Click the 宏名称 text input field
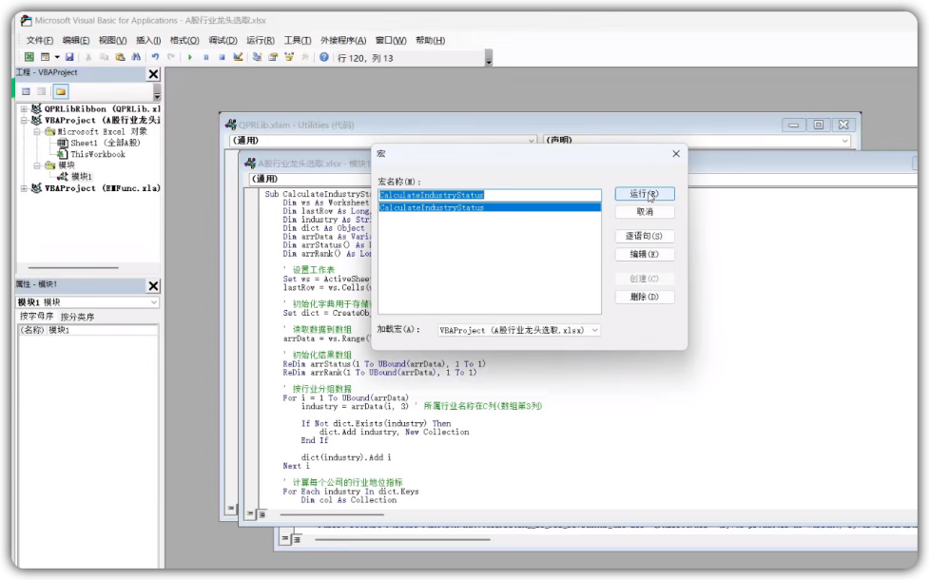The width and height of the screenshot is (929, 580). [490, 195]
